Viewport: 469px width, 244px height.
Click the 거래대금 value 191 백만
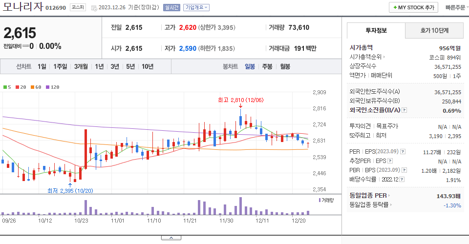pos(305,48)
